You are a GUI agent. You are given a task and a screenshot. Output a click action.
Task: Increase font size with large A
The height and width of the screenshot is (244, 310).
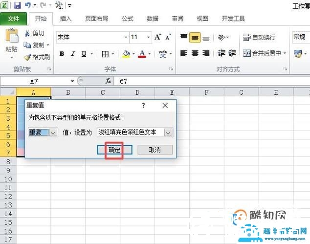tap(158, 37)
